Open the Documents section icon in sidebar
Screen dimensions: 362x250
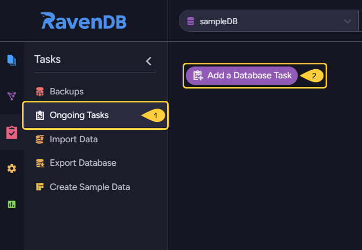point(12,60)
